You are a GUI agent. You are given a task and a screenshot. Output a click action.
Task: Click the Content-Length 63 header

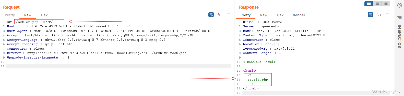coord(263,53)
